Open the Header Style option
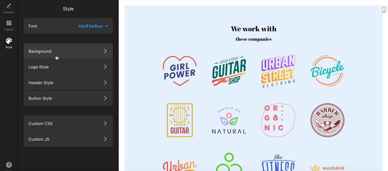This screenshot has height=171, width=388. pos(68,83)
